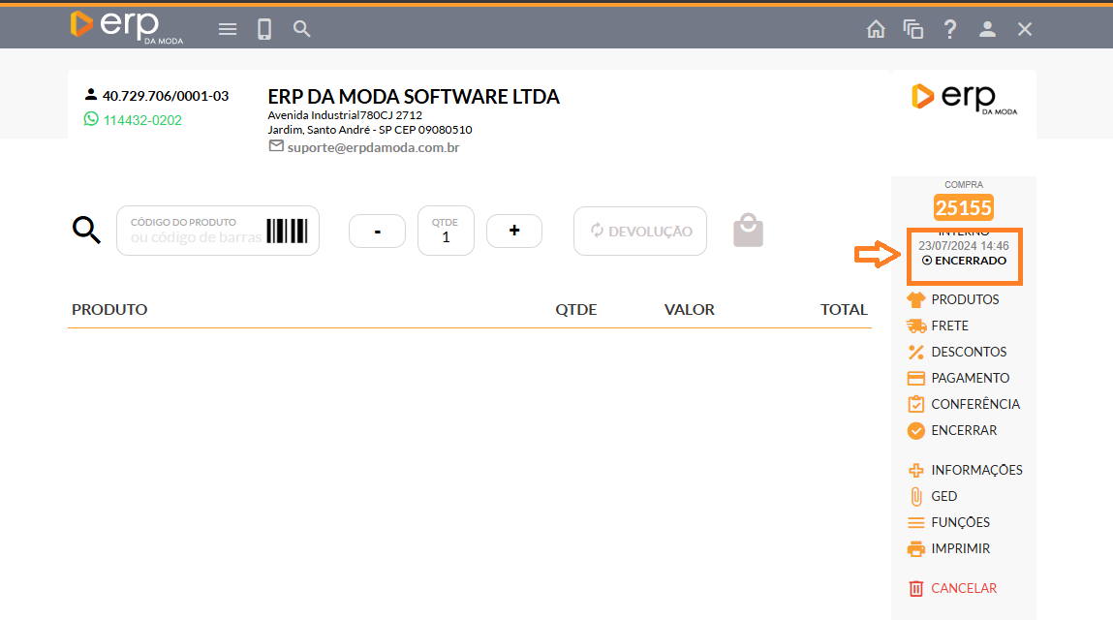
Task: Click Cancelar to cancel the purchase
Action: point(963,588)
